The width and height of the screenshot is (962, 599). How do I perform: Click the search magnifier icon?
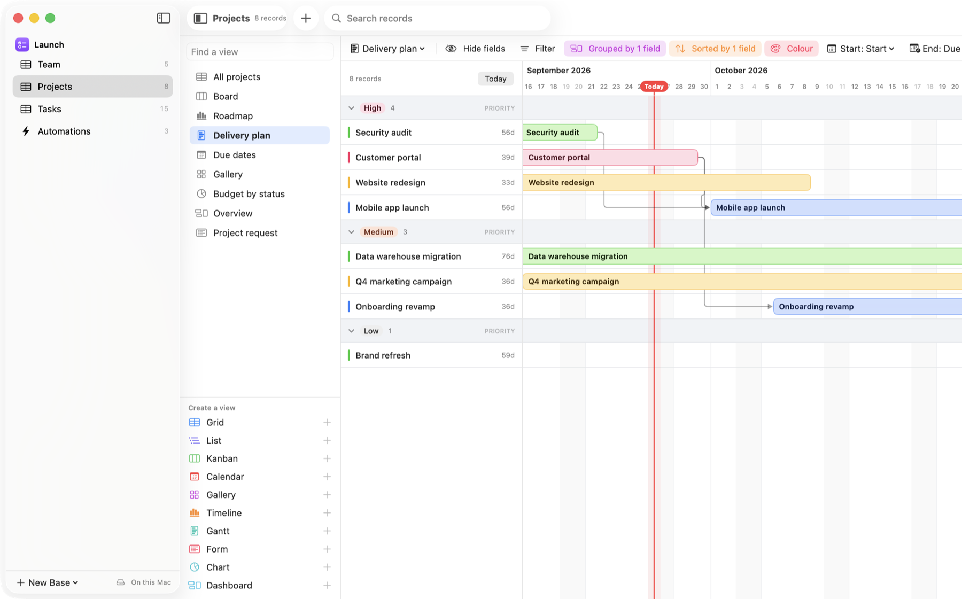pos(337,18)
